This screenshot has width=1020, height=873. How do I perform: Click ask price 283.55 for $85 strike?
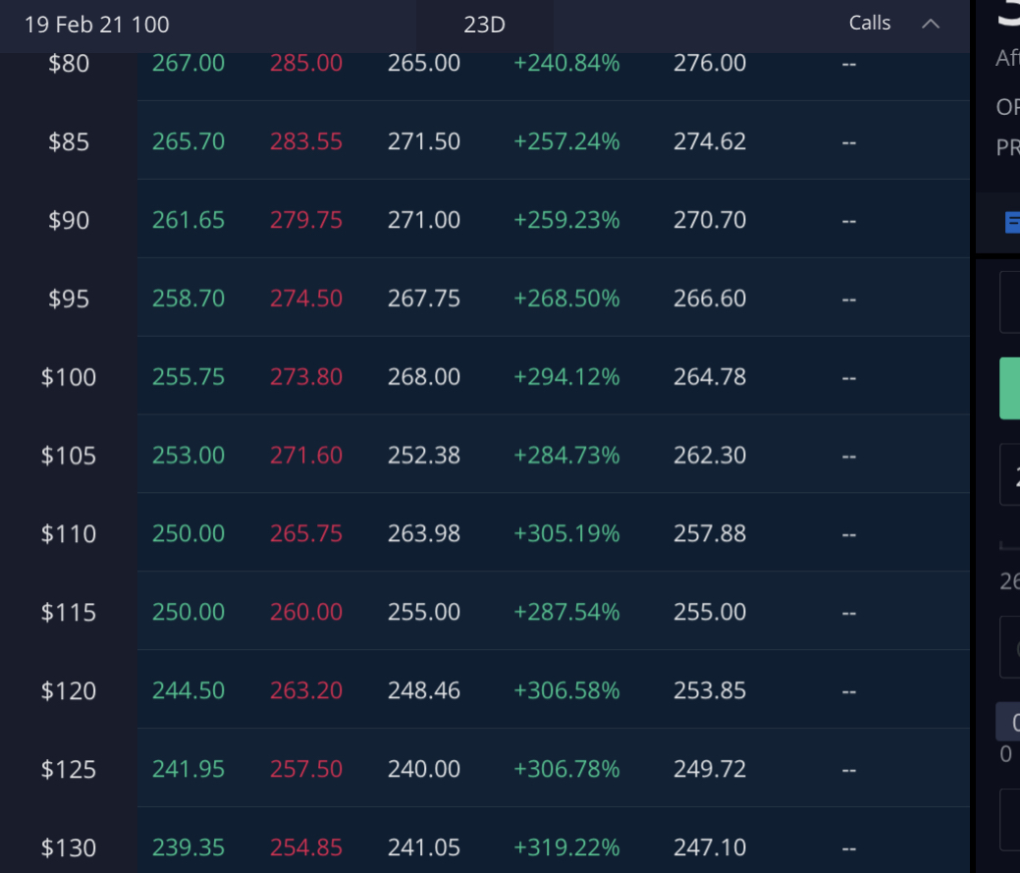(x=306, y=141)
